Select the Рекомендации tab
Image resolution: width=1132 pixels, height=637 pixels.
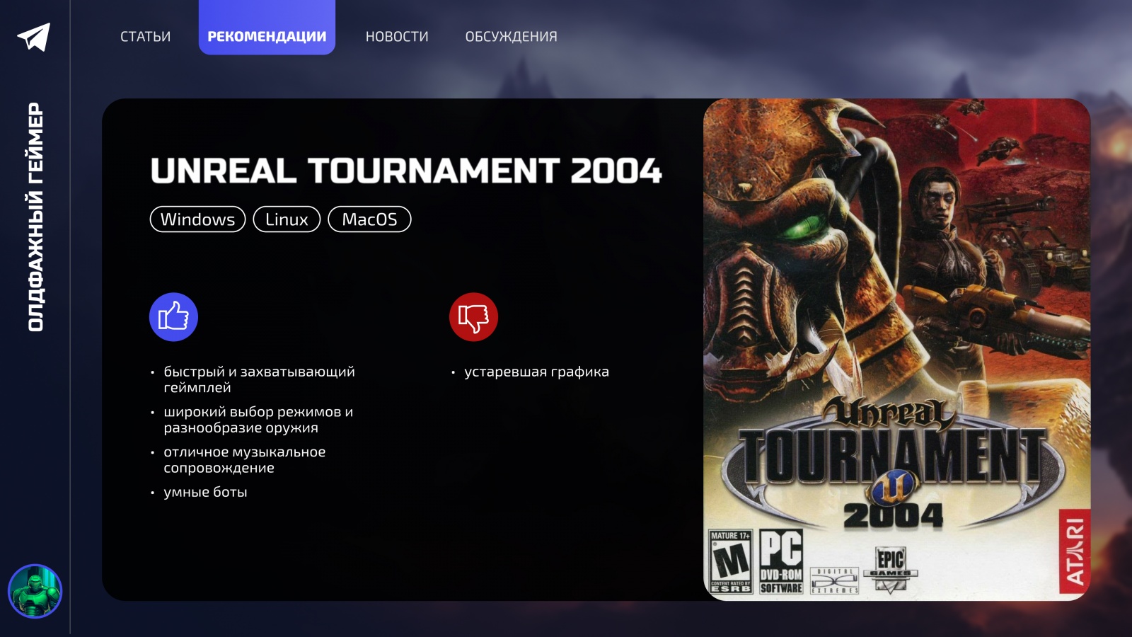click(267, 28)
